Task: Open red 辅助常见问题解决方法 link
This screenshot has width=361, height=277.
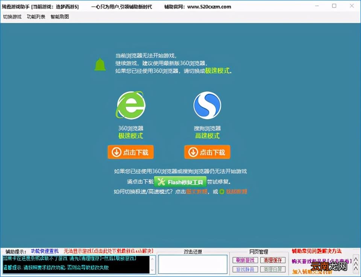Action: tap(317, 251)
